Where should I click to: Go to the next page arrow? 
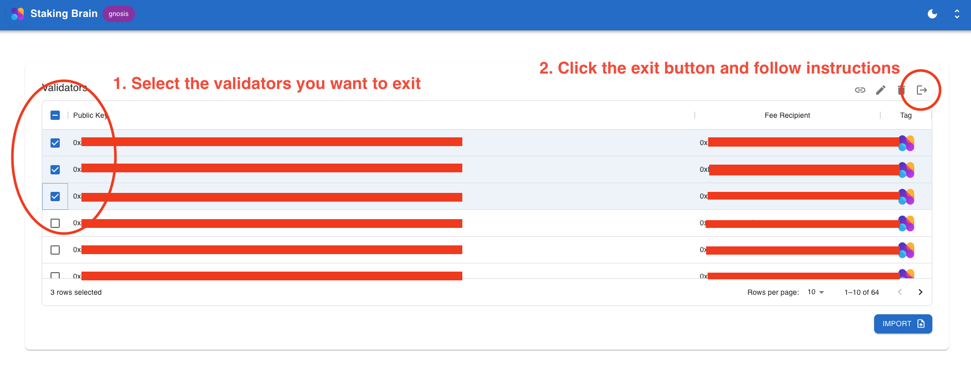tap(920, 292)
